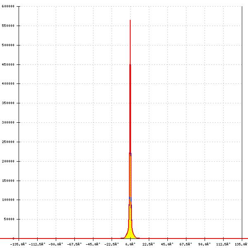Click the "-135.0Â°" x-axis label
The width and height of the screenshot is (248, 248).
click(18, 244)
